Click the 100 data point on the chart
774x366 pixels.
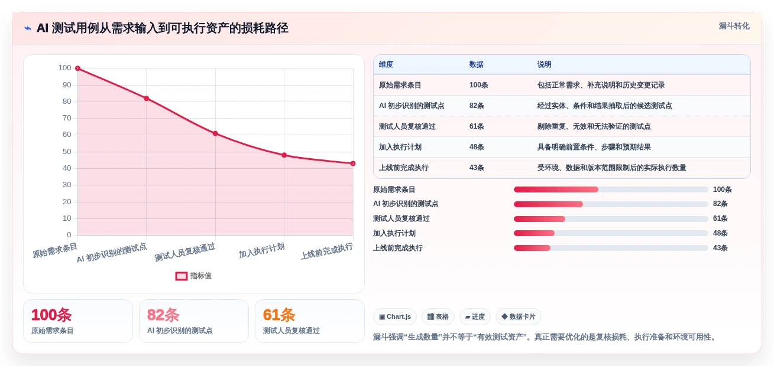click(77, 68)
